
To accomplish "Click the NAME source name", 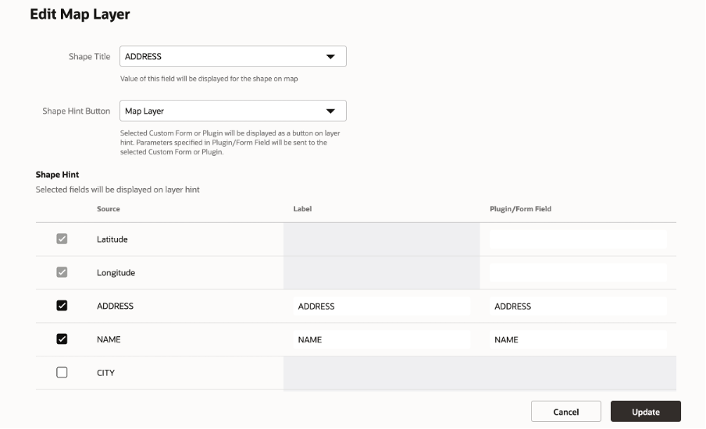I will [109, 339].
